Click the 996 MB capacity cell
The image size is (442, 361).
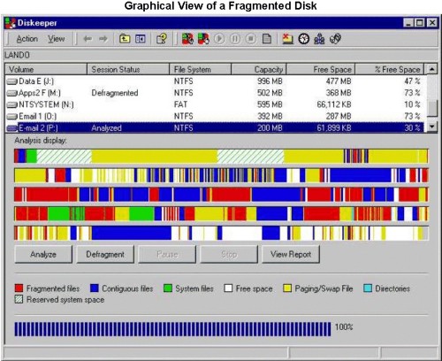tap(270, 81)
